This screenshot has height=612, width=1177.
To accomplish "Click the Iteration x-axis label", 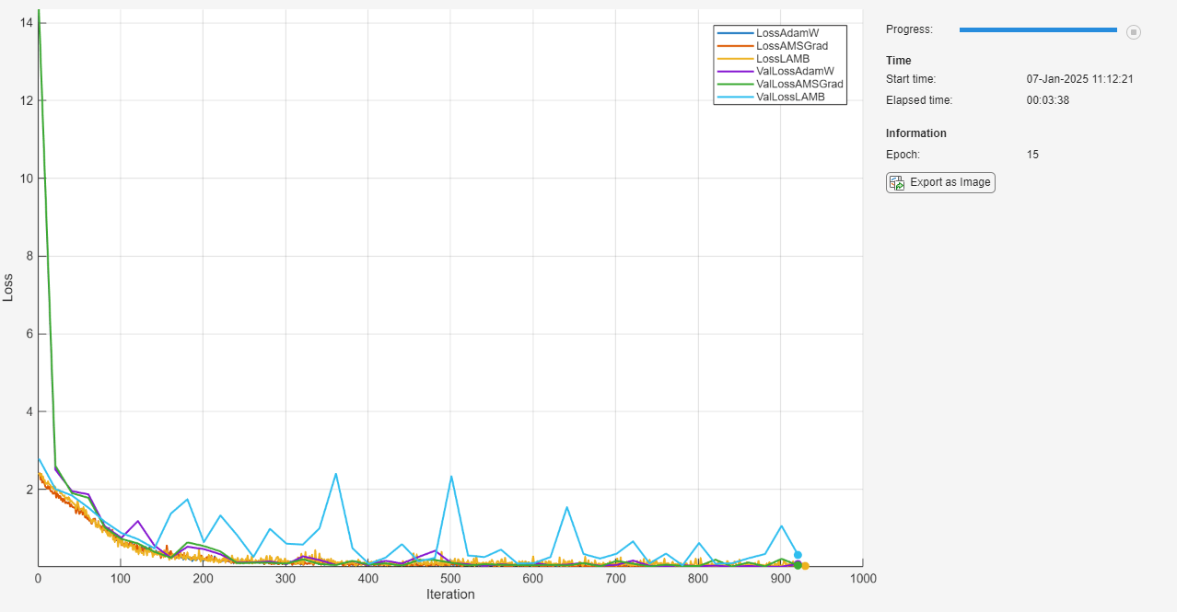I will pyautogui.click(x=450, y=595).
